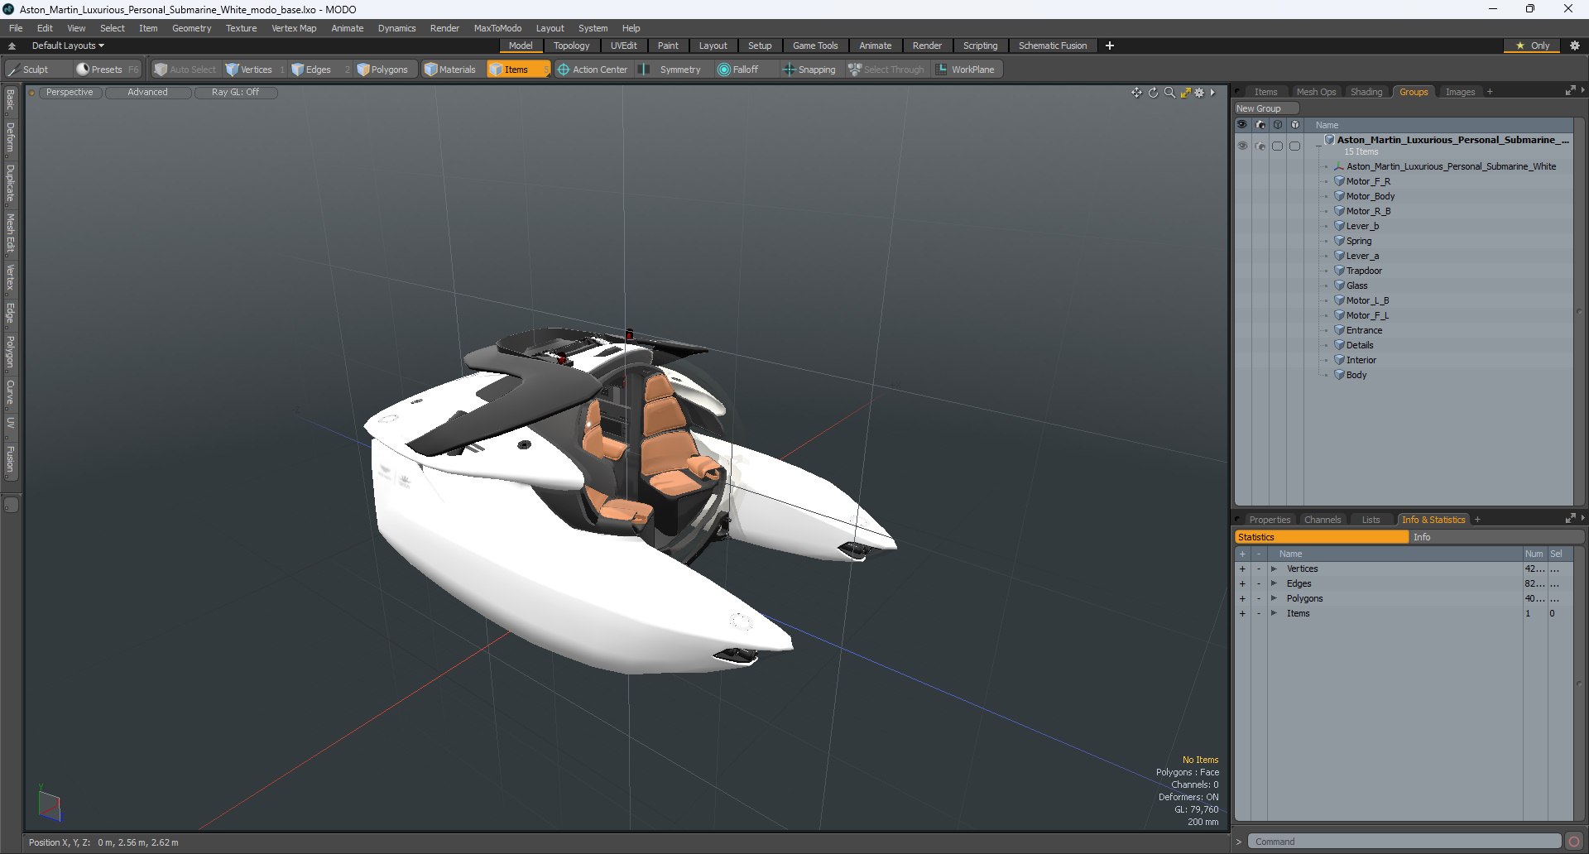Open the Perspective view type dropdown

point(70,93)
